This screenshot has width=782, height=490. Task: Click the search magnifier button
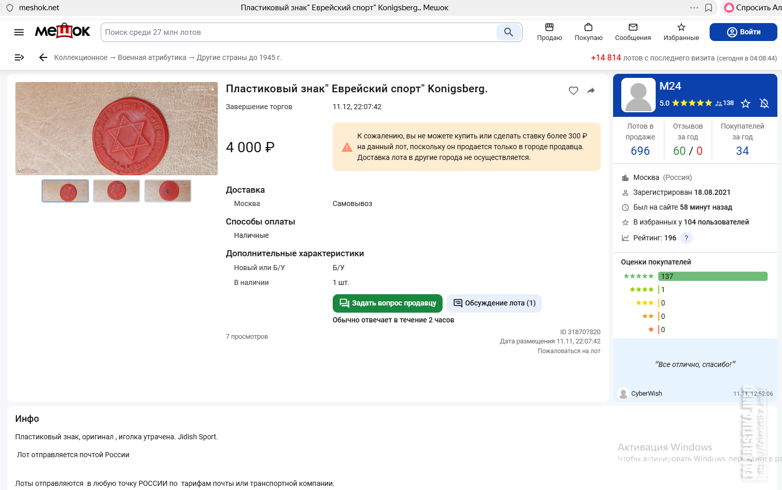click(x=508, y=32)
